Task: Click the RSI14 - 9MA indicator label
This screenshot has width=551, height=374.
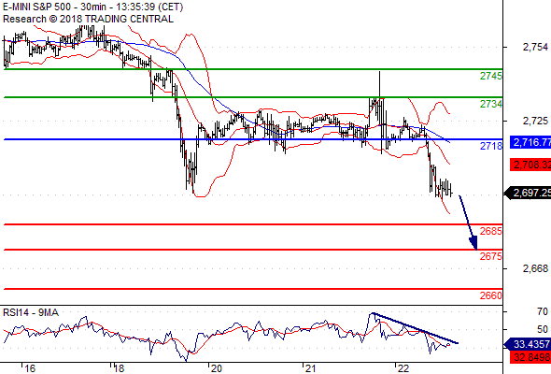Action: click(31, 312)
